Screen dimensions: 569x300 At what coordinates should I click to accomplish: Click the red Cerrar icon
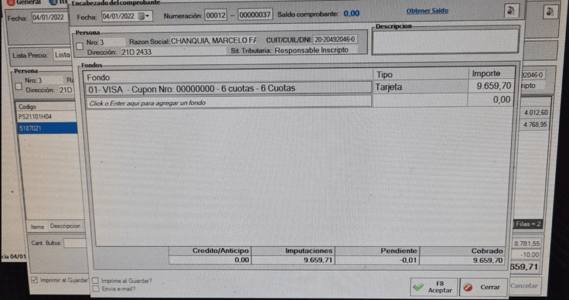pos(469,287)
